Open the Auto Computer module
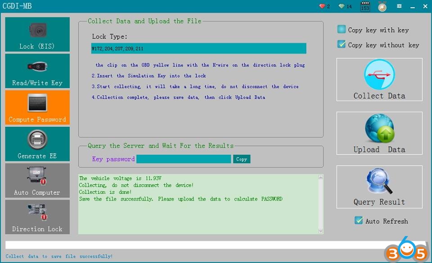Screen dimensions: 432x263 [37, 180]
